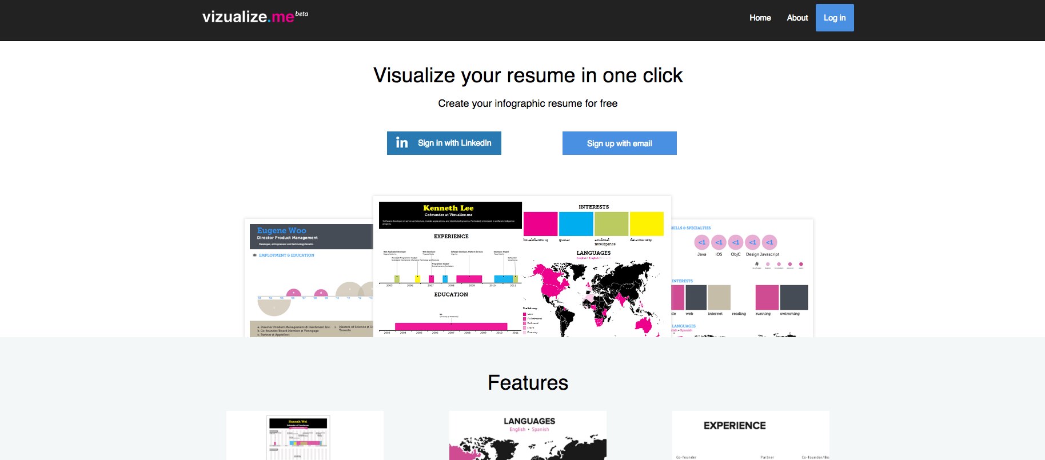Click the Skills & Specialties resume preview
The image size is (1045, 460).
[x=742, y=278]
